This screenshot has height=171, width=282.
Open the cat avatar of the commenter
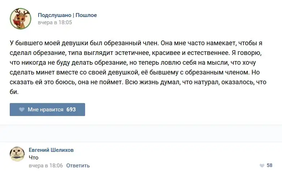tap(17, 154)
